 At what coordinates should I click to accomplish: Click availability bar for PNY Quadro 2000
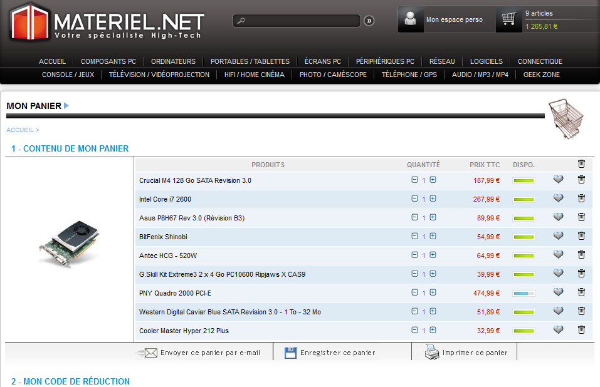[524, 293]
